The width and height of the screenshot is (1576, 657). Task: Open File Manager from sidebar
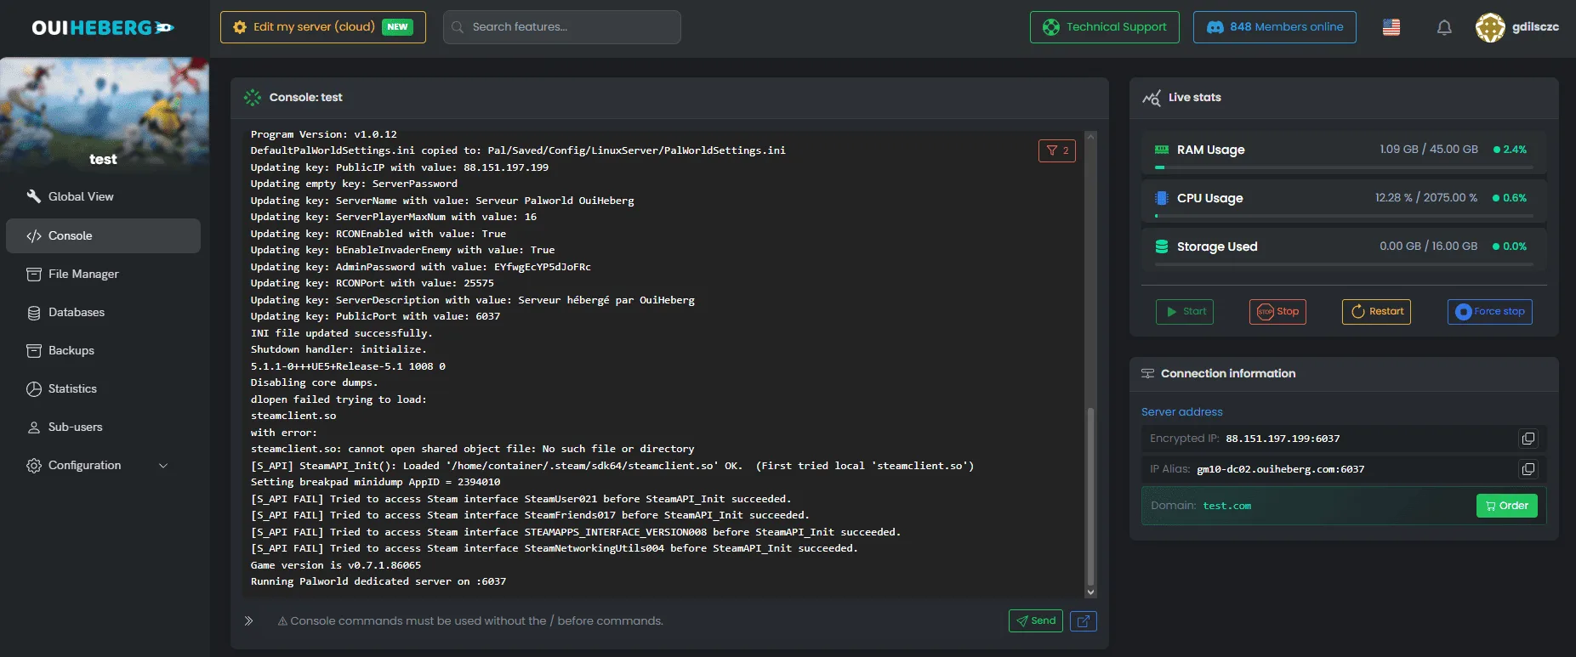click(x=83, y=274)
